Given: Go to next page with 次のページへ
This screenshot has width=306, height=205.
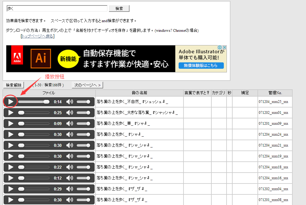Looking at the screenshot, I should point(87,85).
